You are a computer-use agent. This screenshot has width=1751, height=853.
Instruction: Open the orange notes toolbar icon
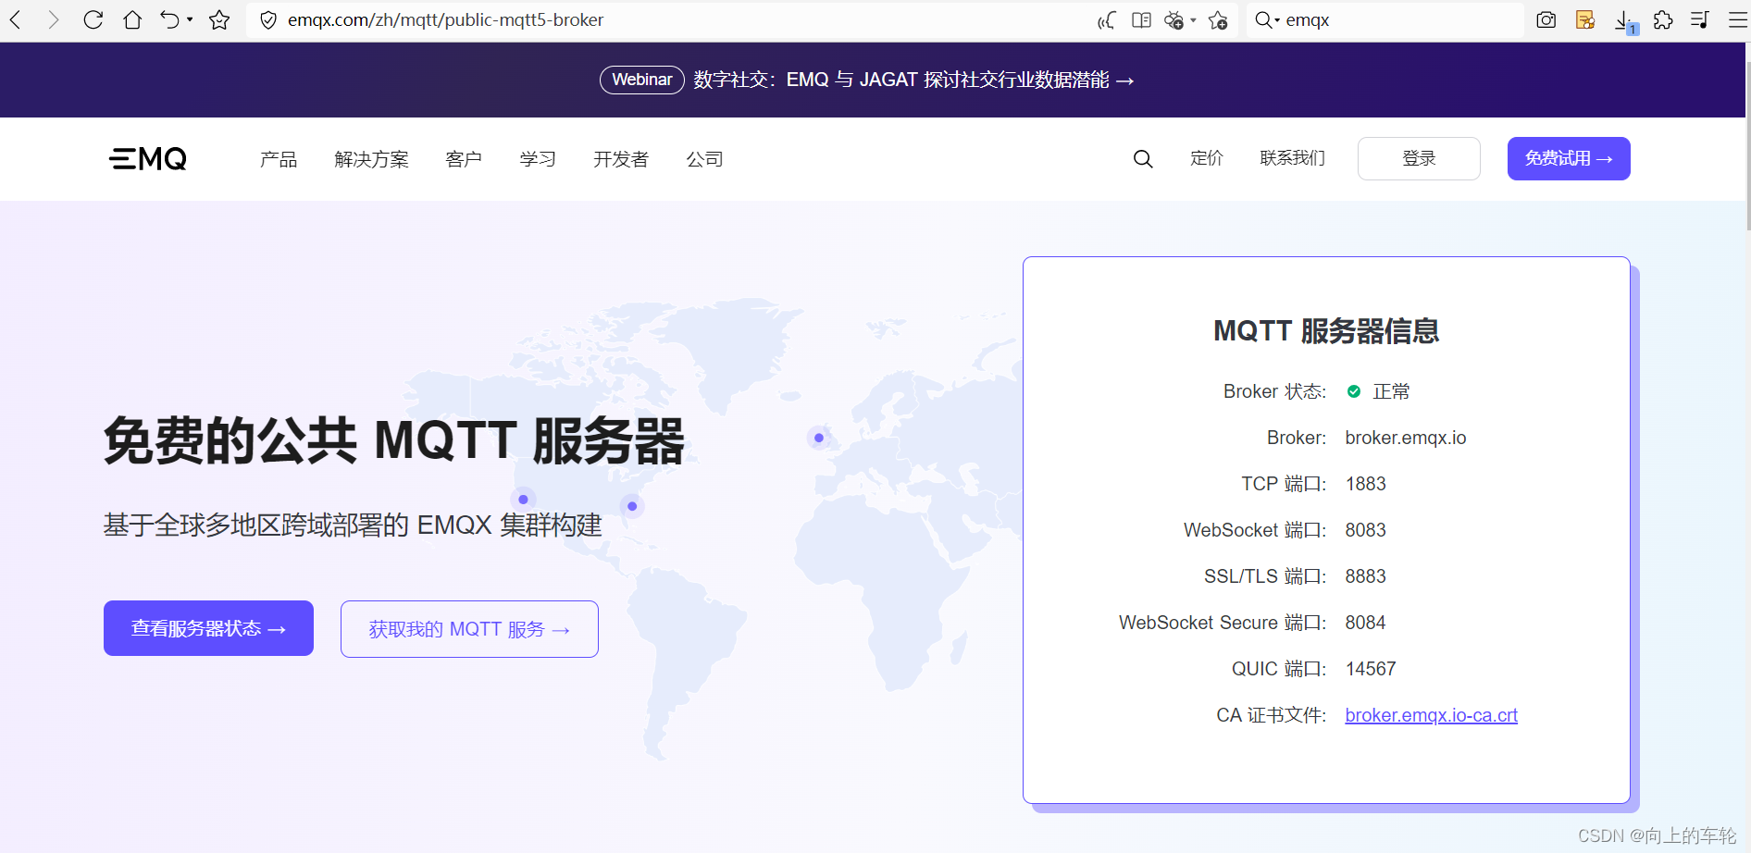[1585, 20]
